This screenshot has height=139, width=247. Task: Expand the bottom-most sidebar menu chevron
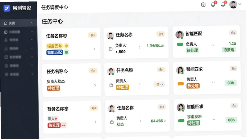coord(32,74)
